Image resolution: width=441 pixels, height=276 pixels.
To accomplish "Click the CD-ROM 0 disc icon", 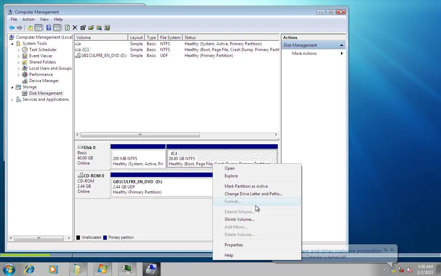I will (x=80, y=176).
